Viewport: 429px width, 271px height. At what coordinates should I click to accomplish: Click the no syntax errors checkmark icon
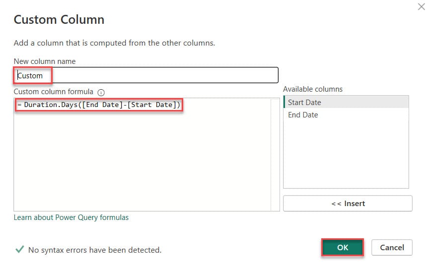[19, 249]
